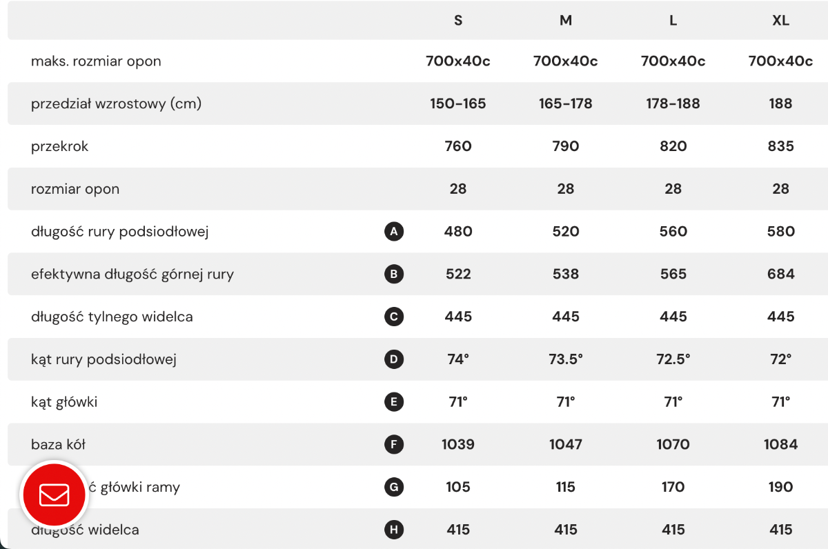Click the 150-165 height range cell
The width and height of the screenshot is (828, 549).
point(458,104)
